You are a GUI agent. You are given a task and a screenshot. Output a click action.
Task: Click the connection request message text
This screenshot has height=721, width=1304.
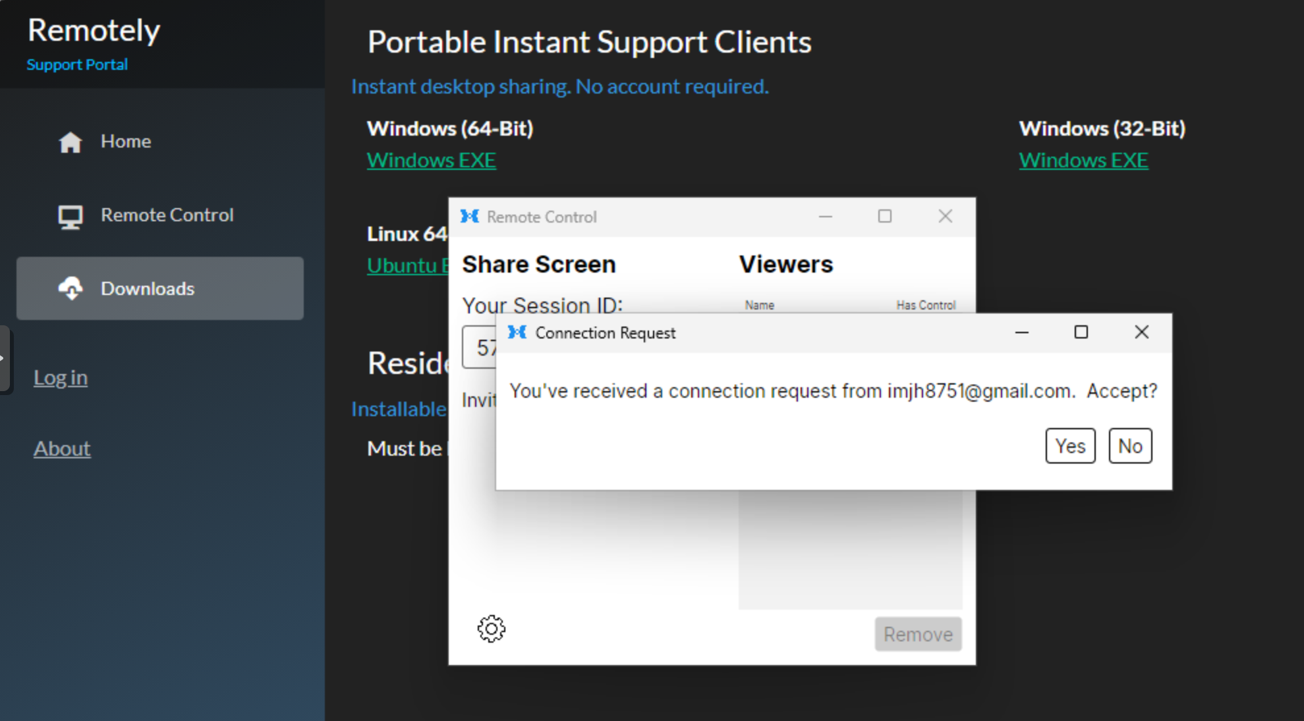[834, 391]
